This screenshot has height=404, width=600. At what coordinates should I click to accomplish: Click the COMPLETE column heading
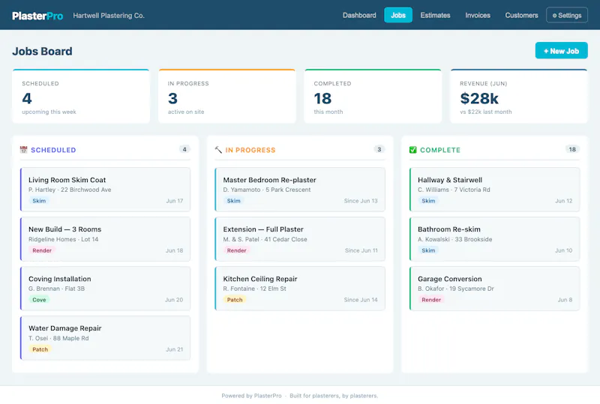point(440,150)
